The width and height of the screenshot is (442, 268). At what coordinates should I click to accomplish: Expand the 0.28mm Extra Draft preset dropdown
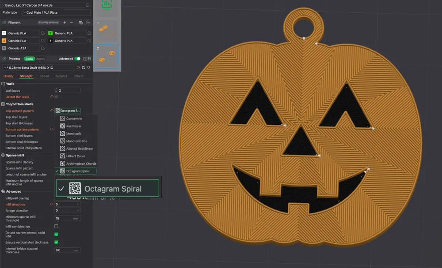point(5,67)
